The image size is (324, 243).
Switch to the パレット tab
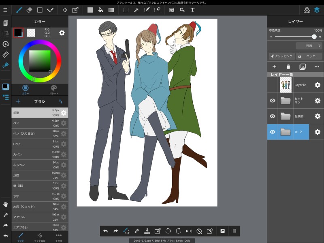(x=54, y=89)
